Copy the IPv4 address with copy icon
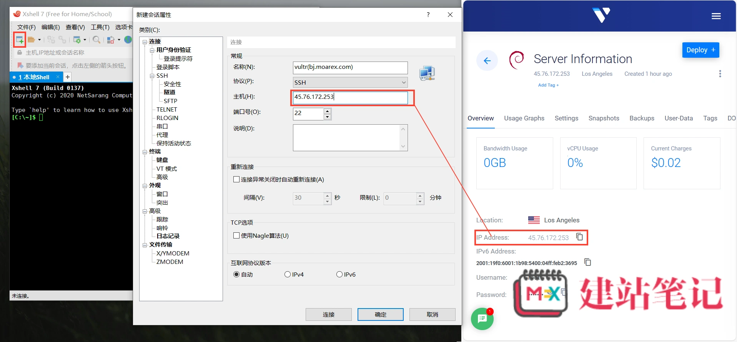This screenshot has width=737, height=342. tap(579, 237)
